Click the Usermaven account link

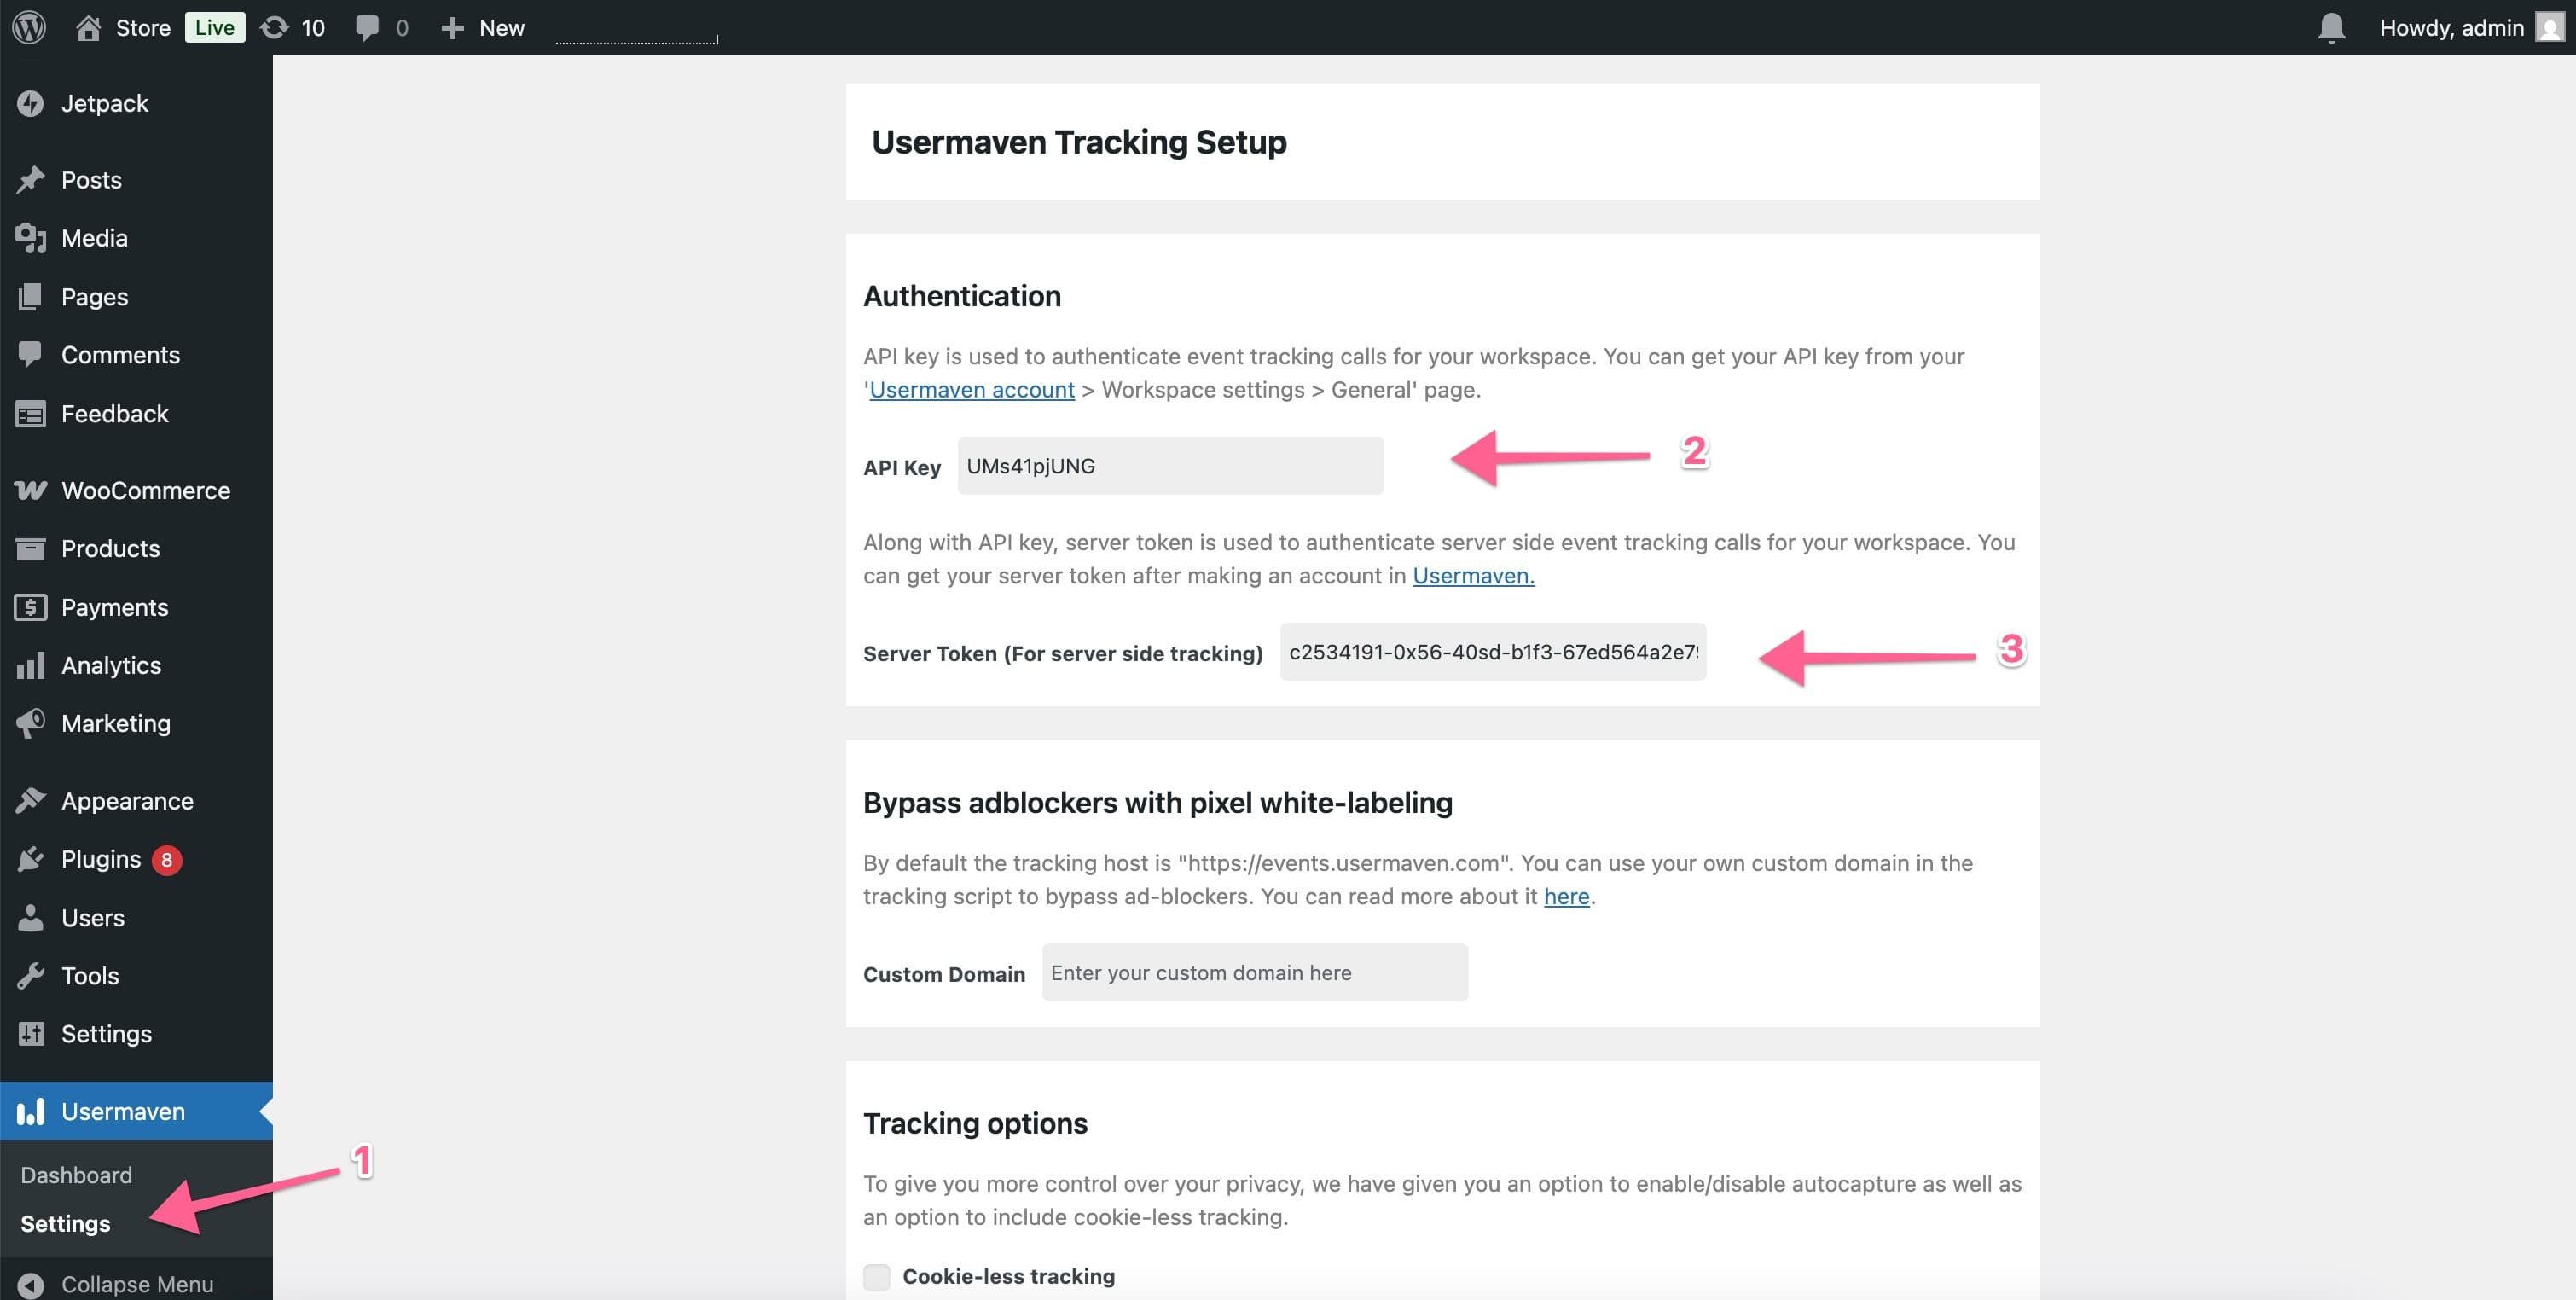[971, 390]
